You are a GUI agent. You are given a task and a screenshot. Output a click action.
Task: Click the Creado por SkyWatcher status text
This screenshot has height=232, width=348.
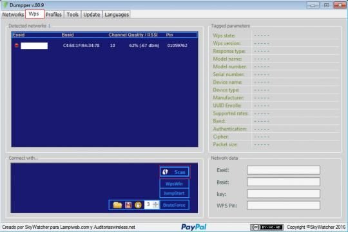(68, 227)
